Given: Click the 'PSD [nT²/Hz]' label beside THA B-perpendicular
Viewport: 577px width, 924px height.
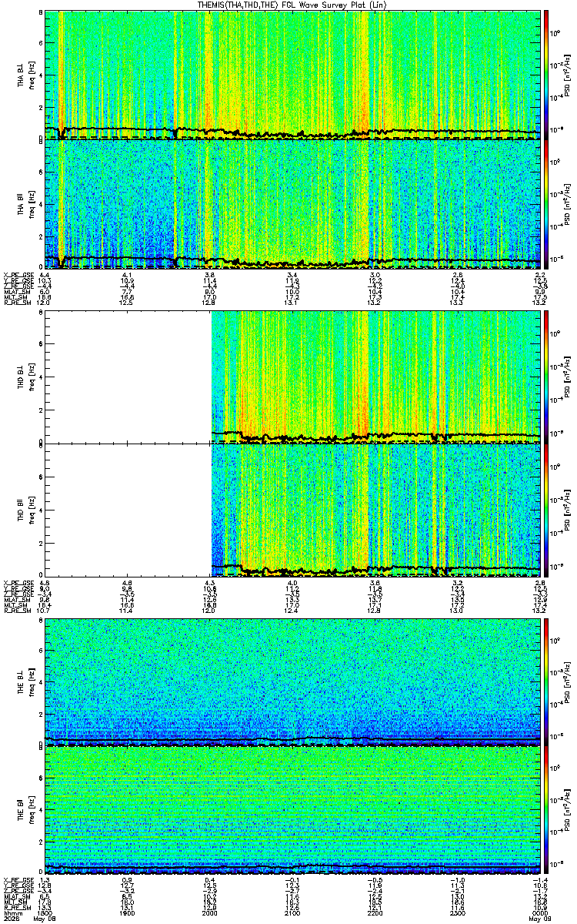Looking at the screenshot, I should tap(566, 75).
